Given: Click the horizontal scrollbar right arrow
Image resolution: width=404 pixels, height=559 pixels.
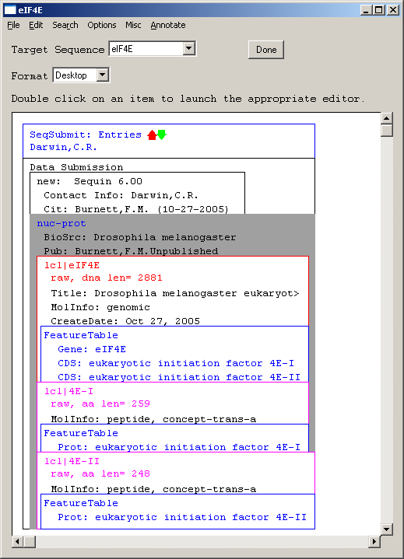Looking at the screenshot, I should (x=374, y=542).
